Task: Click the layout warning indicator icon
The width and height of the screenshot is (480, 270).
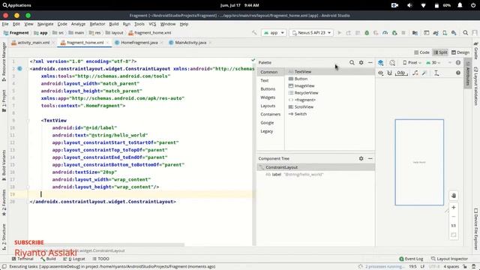Action: (458, 63)
